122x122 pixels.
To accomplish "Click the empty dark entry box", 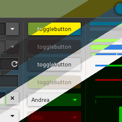I will click(x=9, y=81).
